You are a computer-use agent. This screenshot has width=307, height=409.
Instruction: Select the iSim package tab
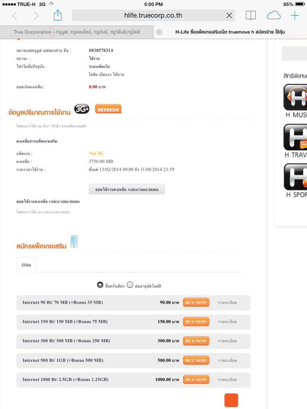point(26,265)
